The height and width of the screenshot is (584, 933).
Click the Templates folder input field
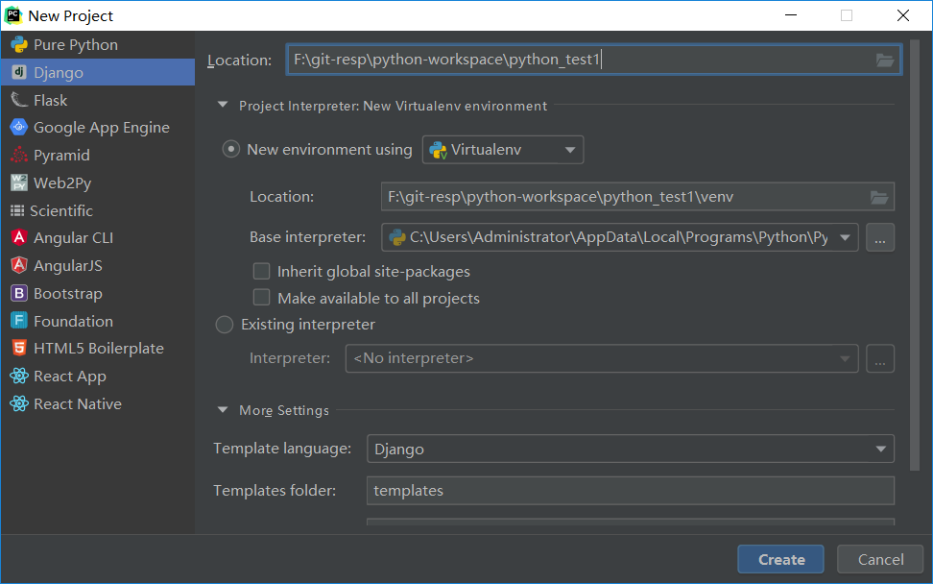[x=630, y=491]
